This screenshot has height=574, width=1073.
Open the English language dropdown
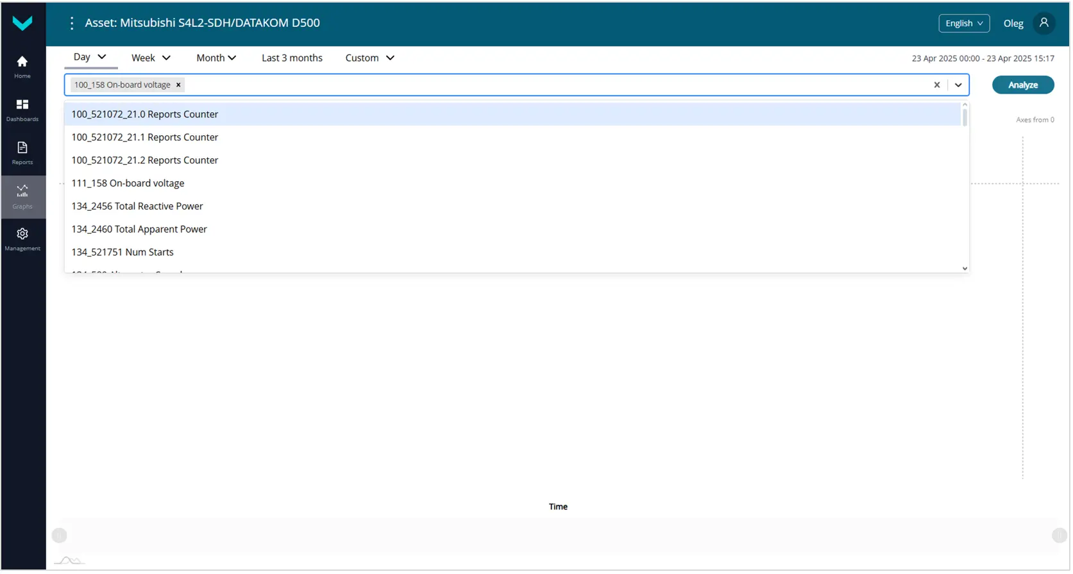(963, 24)
